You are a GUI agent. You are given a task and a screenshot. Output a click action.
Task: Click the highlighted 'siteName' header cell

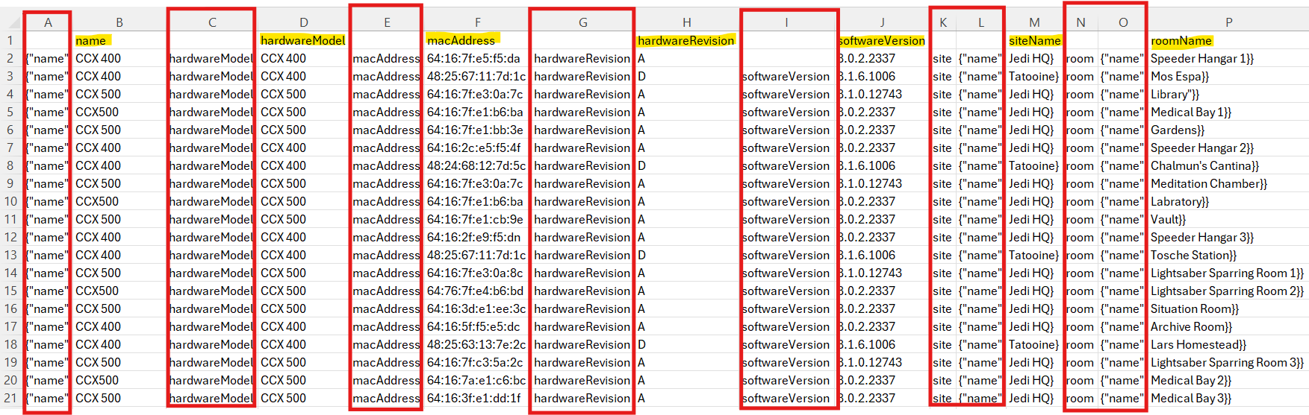click(x=1034, y=40)
